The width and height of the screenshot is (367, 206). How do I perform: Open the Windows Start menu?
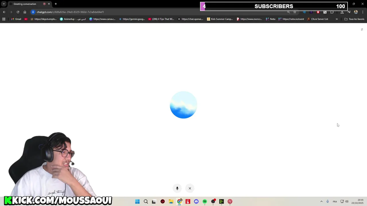(x=137, y=201)
